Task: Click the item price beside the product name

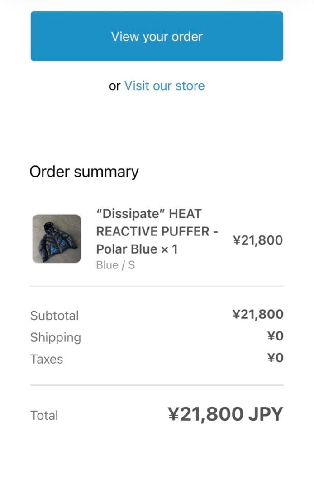Action: pyautogui.click(x=257, y=240)
